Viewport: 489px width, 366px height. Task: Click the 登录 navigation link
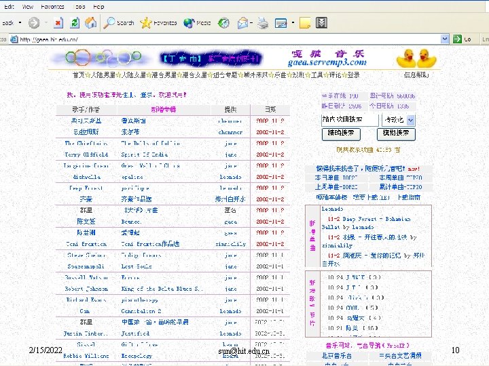click(x=353, y=75)
